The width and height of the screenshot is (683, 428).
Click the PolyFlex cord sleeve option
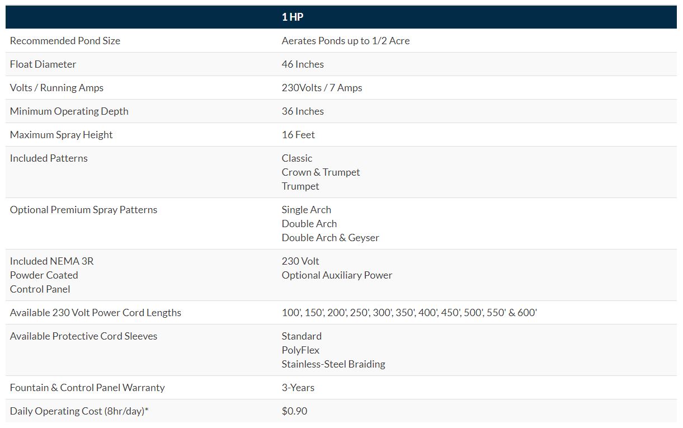coord(300,350)
